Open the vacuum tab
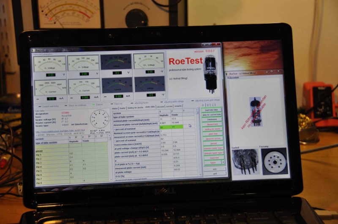Screen dimensions: 338x224 point(161,106)
